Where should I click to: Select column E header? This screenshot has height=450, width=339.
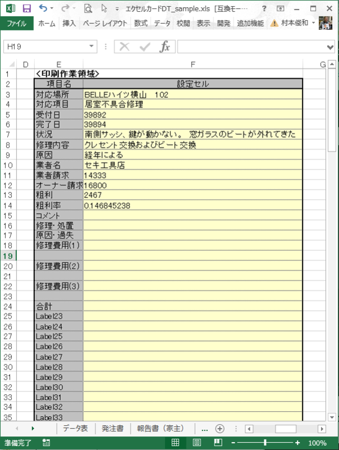(x=59, y=64)
